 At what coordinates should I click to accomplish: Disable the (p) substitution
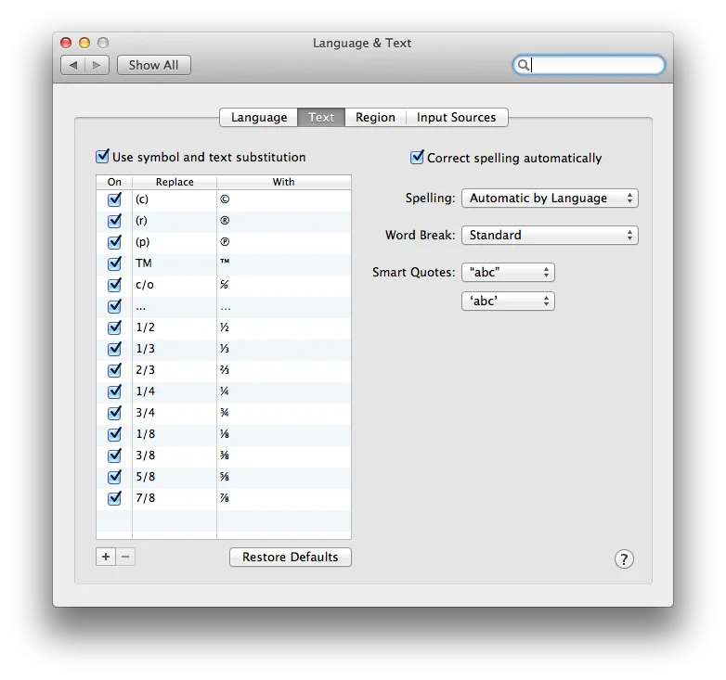click(x=114, y=242)
